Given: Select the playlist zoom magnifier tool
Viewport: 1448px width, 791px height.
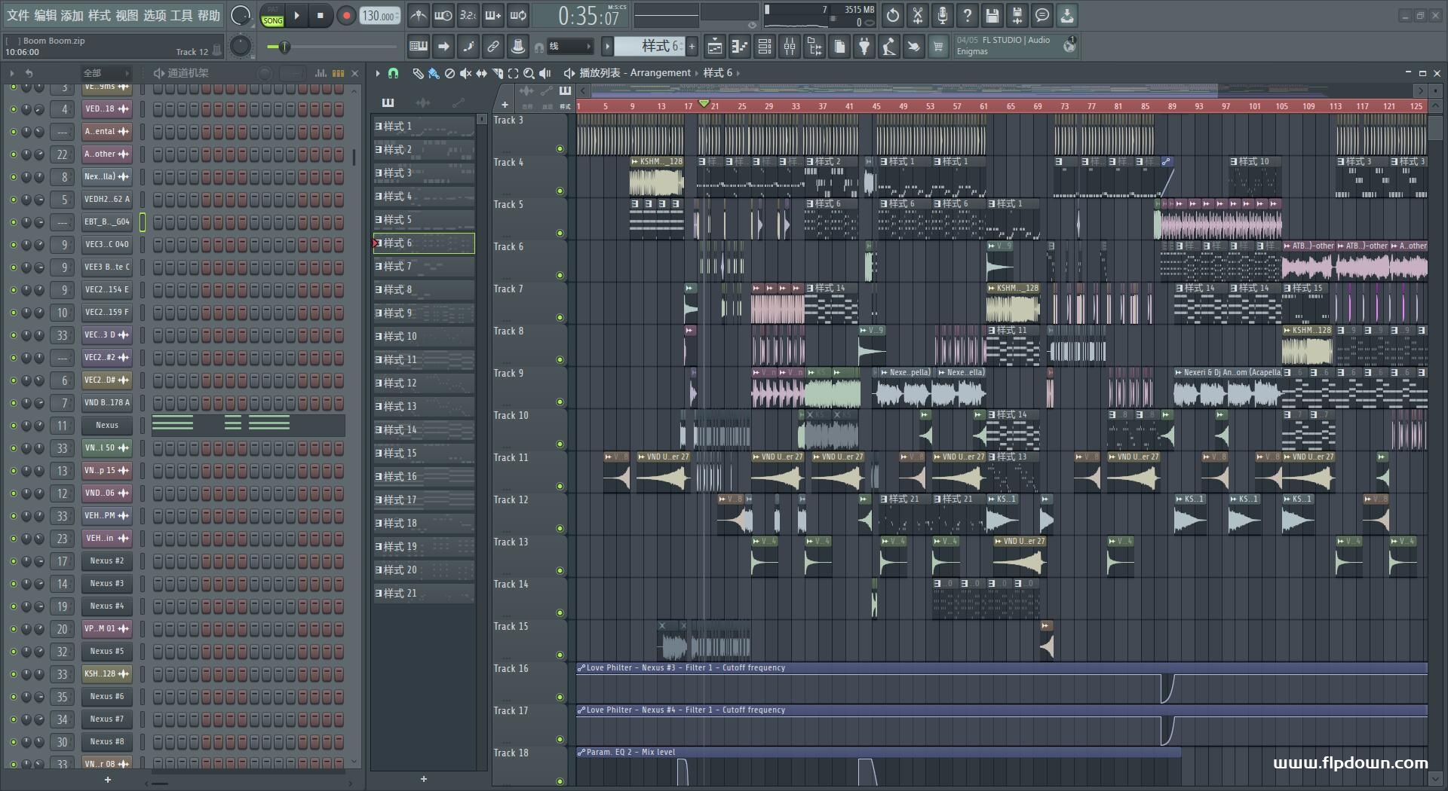Looking at the screenshot, I should pos(529,73).
